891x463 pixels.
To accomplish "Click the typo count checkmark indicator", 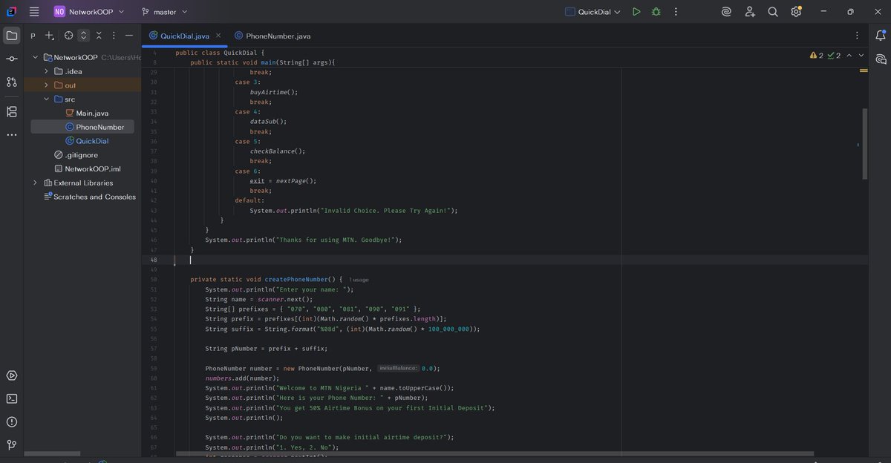I will (x=834, y=56).
